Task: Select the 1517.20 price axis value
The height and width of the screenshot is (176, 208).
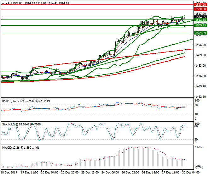Action: pyautogui.click(x=200, y=14)
